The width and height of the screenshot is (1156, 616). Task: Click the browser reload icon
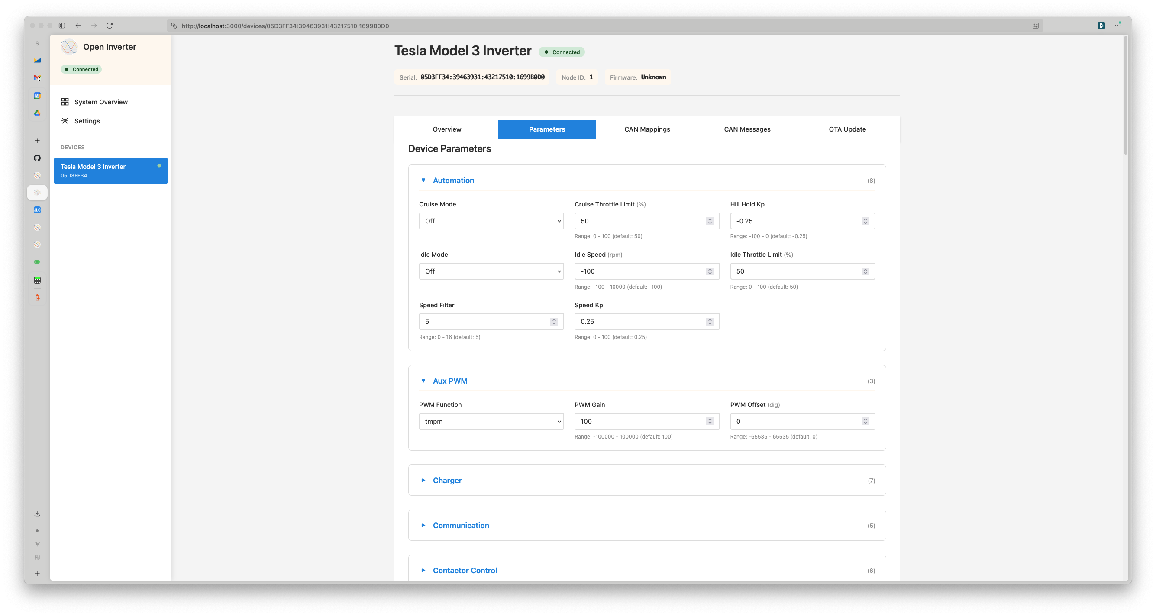(110, 26)
